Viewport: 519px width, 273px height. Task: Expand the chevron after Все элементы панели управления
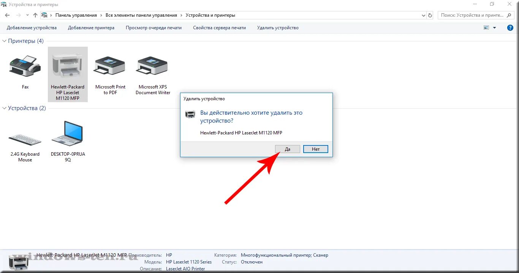pyautogui.click(x=181, y=15)
